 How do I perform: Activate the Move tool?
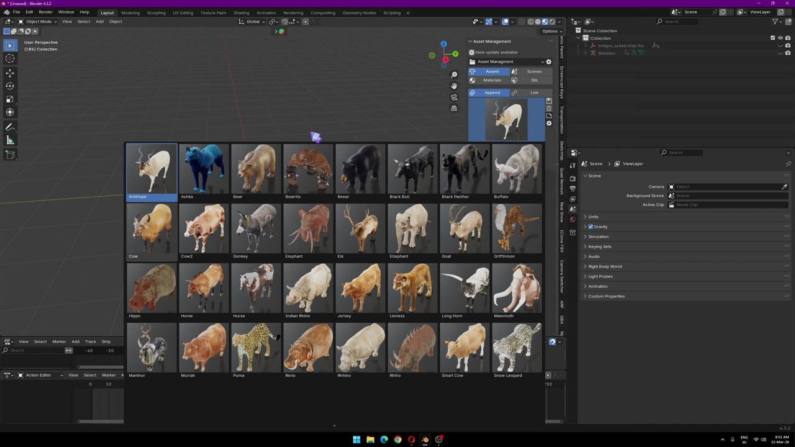[x=10, y=73]
